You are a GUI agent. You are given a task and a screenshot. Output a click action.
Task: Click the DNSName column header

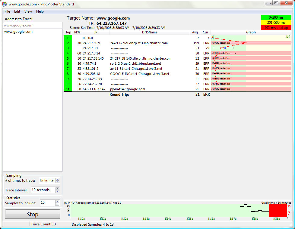coord(150,32)
